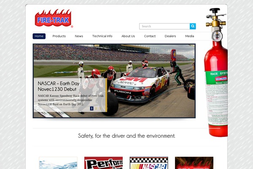Visit the Dealers page
This screenshot has width=253, height=169.
pos(170,36)
